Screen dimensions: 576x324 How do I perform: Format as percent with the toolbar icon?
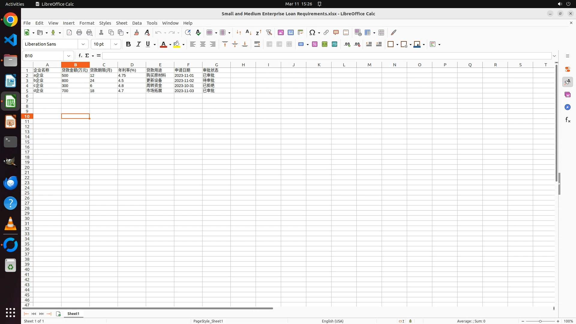315,44
